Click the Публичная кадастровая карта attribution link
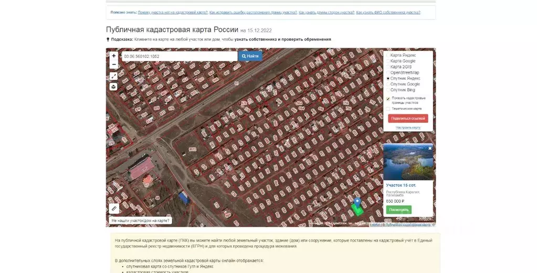This screenshot has height=273, width=537. [x=407, y=225]
